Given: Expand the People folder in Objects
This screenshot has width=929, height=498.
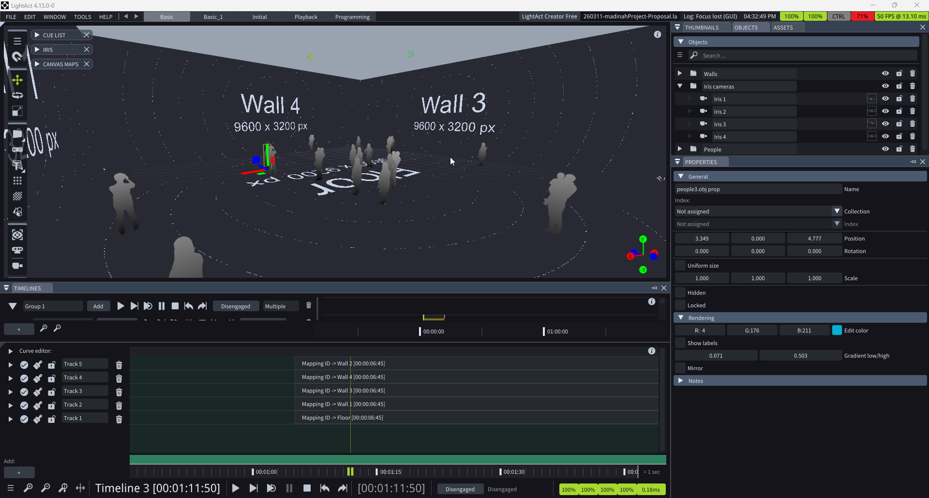Looking at the screenshot, I should [x=679, y=149].
